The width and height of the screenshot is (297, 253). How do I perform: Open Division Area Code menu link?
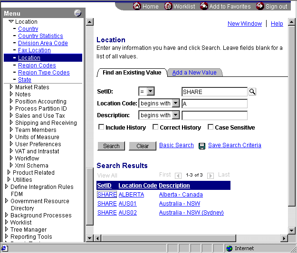pos(43,43)
